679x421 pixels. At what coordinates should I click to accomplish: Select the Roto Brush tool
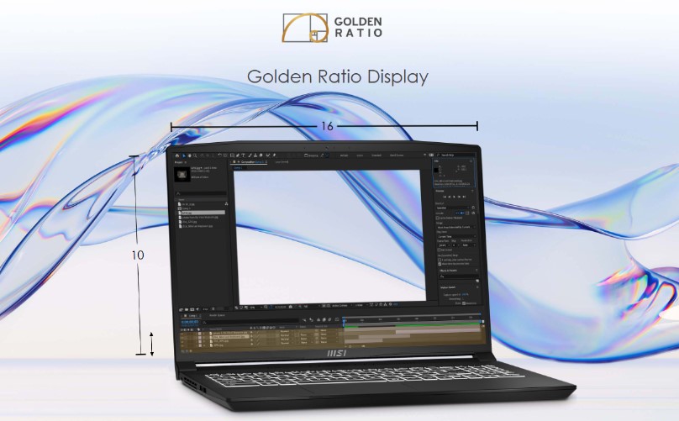point(268,155)
